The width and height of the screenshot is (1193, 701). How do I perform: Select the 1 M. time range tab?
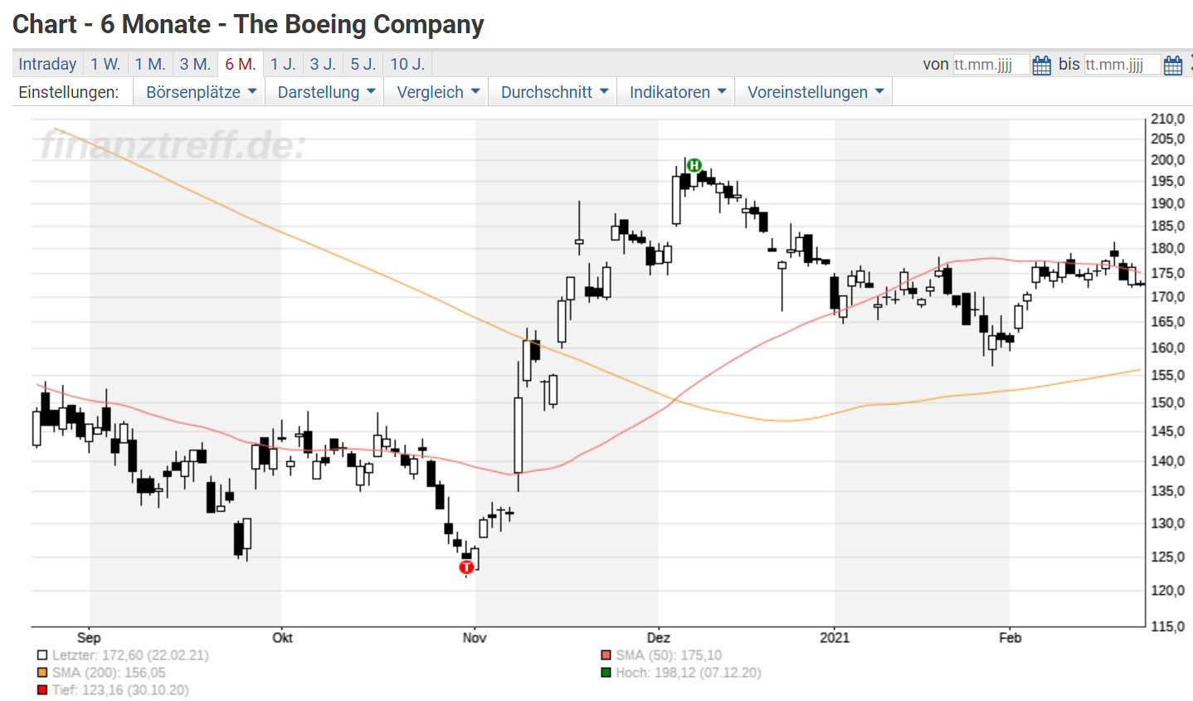coord(150,64)
